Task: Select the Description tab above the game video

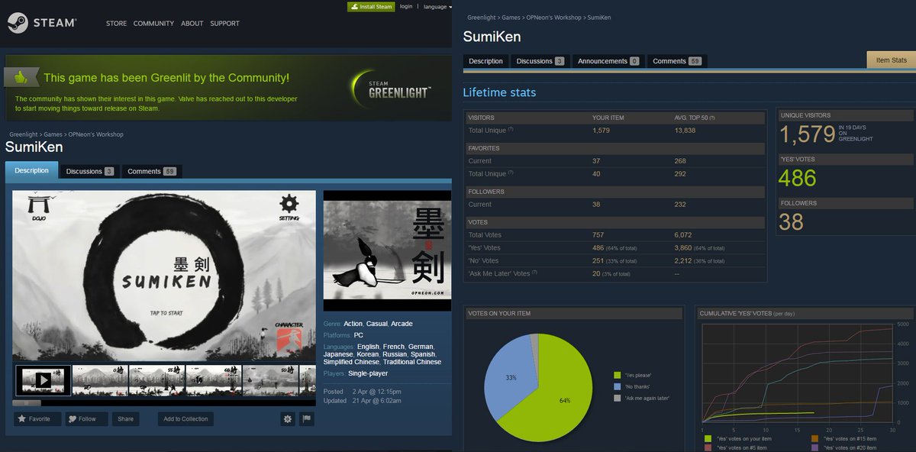Action: click(x=31, y=171)
